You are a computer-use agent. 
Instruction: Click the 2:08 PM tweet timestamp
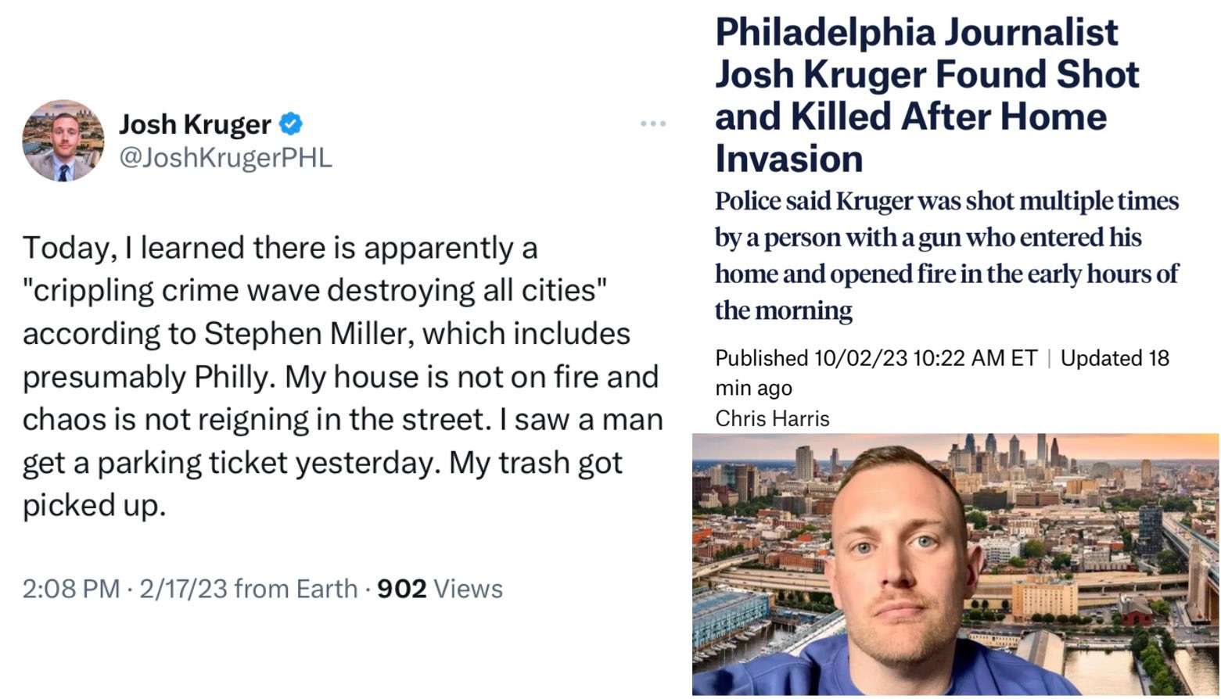pyautogui.click(x=71, y=588)
